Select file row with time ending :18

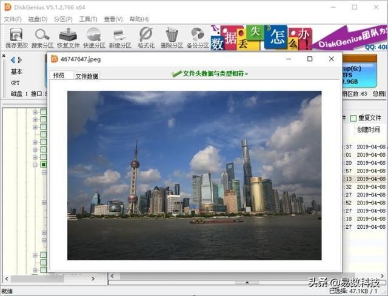365,219
